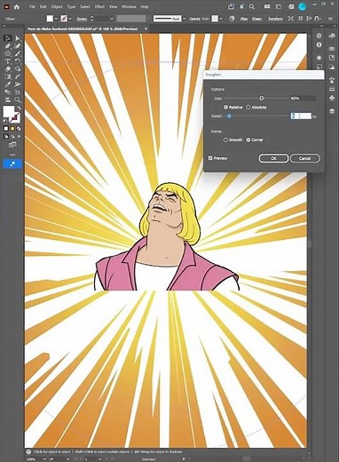Image resolution: width=339 pixels, height=462 pixels.
Task: Open Edit Toolbar three-dots button
Action: point(12,155)
